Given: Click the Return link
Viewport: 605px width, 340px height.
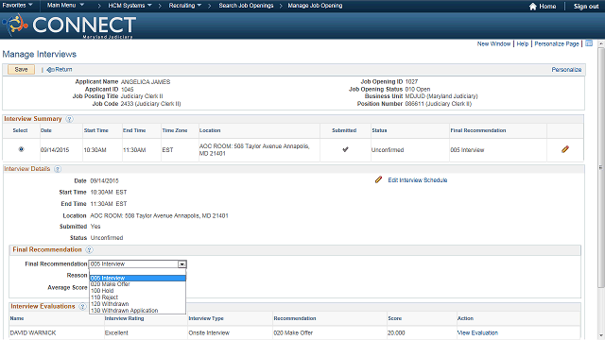Looking at the screenshot, I should (60, 69).
